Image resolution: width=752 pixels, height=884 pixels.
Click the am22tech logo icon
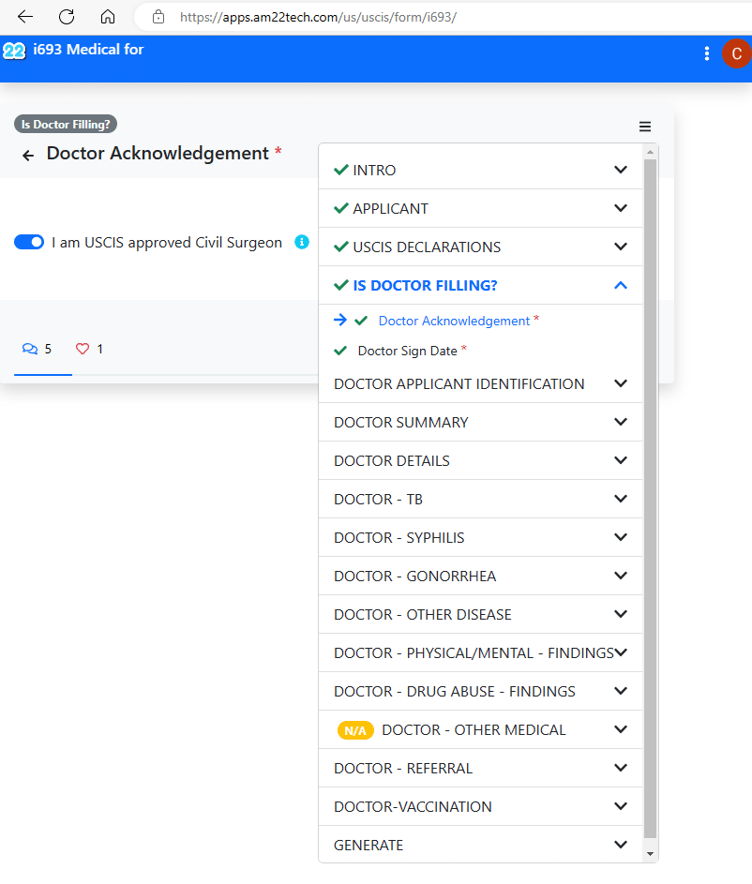coord(14,50)
